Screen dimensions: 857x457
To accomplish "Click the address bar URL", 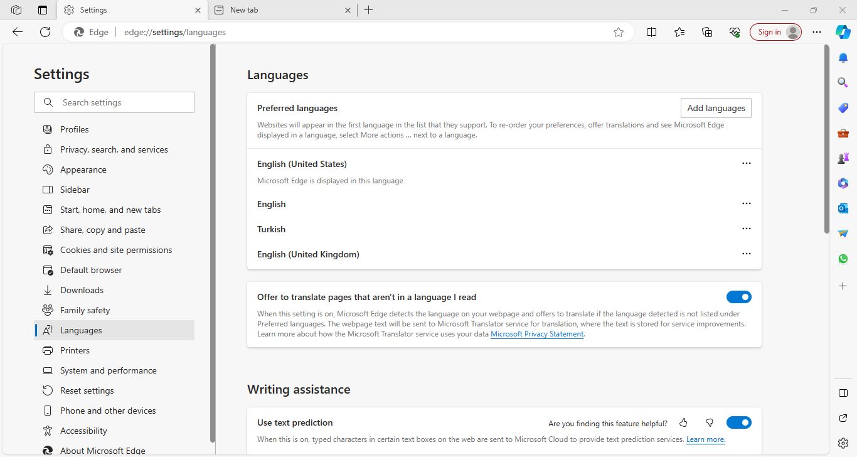I will click(x=175, y=32).
